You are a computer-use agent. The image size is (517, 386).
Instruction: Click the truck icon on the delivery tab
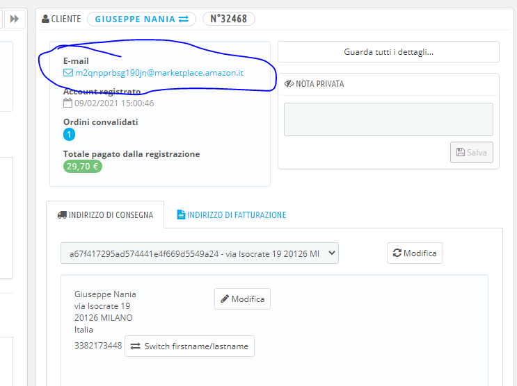(62, 215)
